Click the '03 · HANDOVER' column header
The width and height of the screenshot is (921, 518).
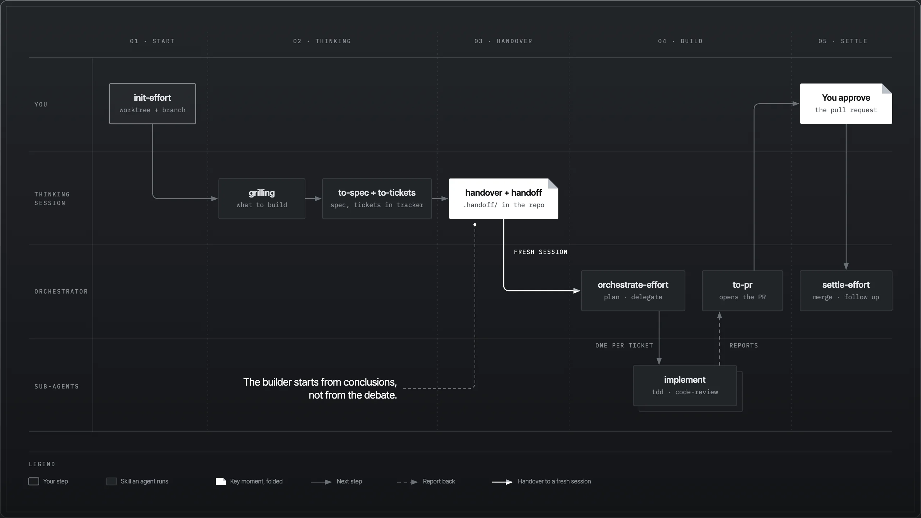click(503, 41)
